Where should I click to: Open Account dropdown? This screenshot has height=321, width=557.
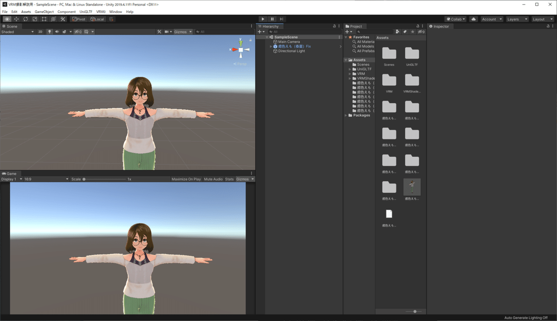point(492,19)
